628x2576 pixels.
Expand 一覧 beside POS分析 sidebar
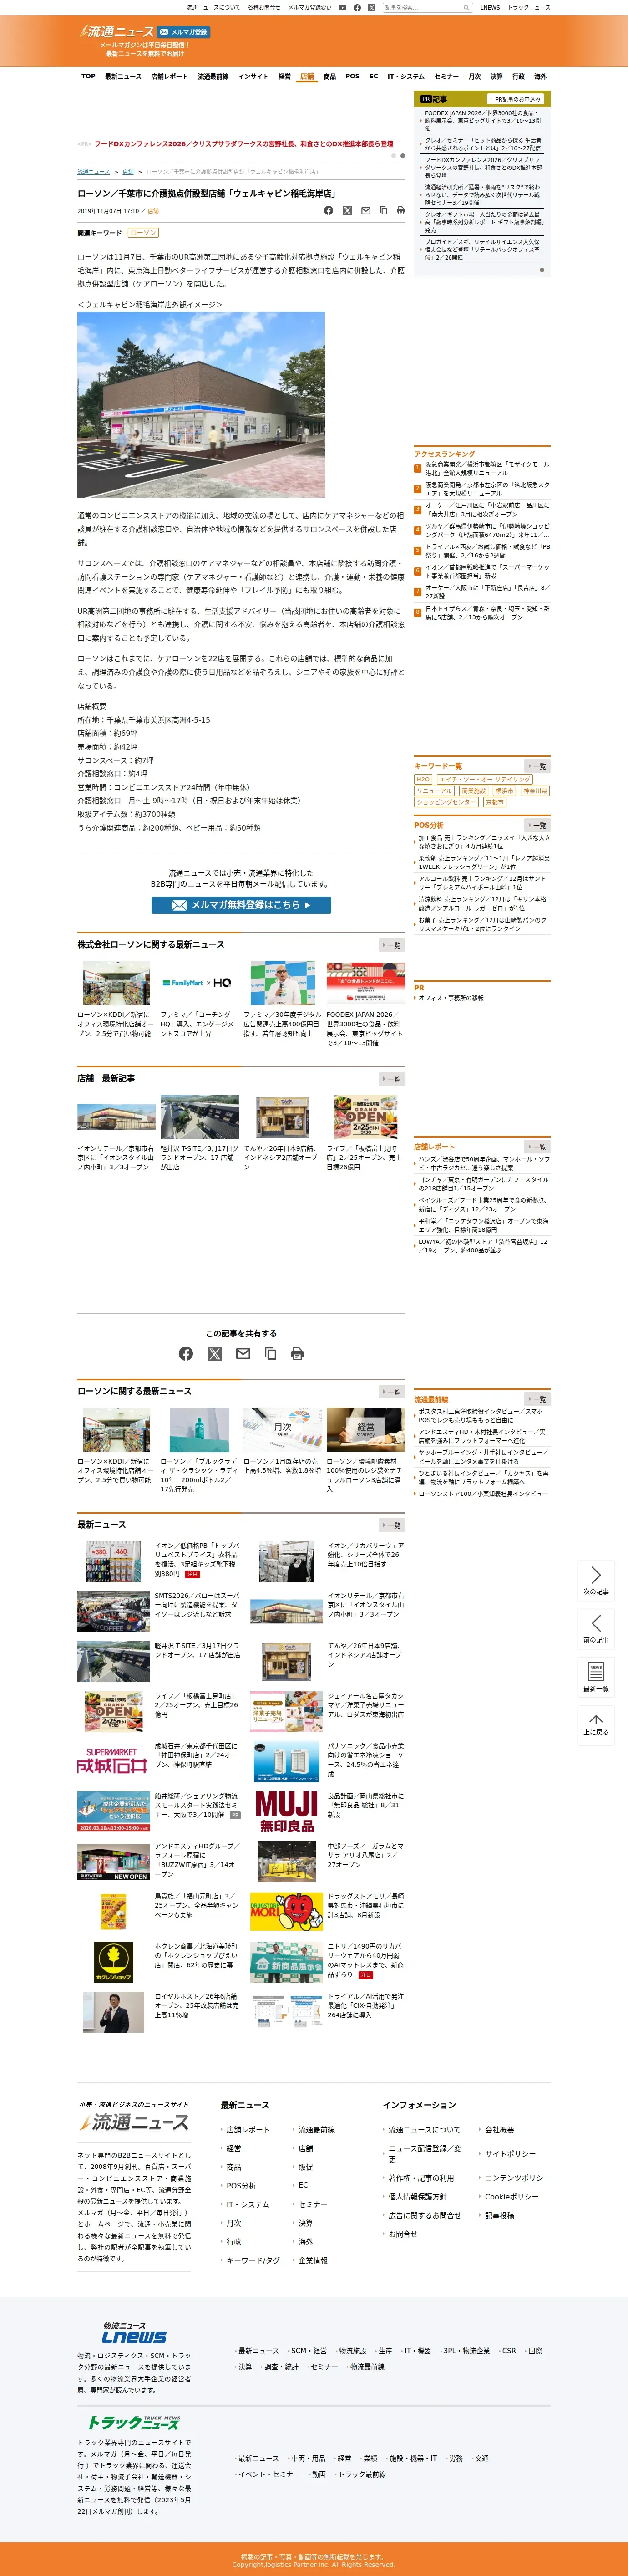point(537,826)
